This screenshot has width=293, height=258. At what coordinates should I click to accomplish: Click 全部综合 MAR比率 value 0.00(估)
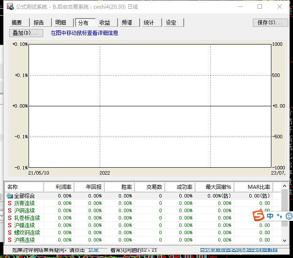pyautogui.click(x=259, y=196)
